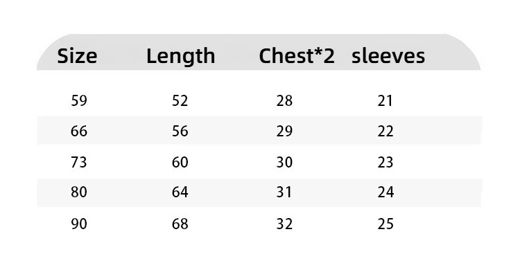Select size value 80
Image resolution: width=520 pixels, height=261 pixels.
(x=79, y=192)
